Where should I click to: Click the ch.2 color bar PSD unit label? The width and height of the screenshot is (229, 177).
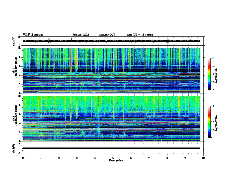pyautogui.click(x=217, y=123)
